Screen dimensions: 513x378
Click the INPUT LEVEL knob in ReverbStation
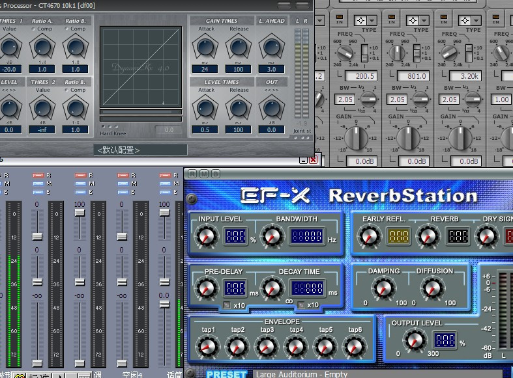[x=206, y=236]
